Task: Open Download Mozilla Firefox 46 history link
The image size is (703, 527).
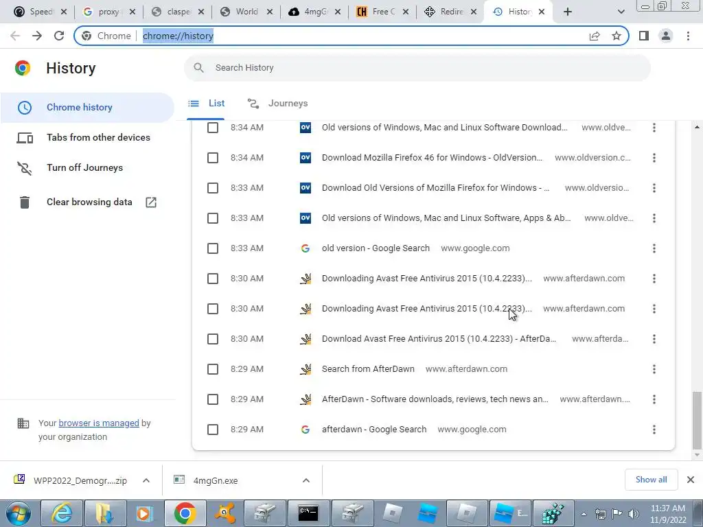Action: click(x=433, y=158)
